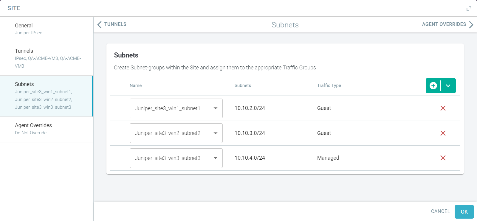Advance via Agent Overrides right chevron
The image size is (477, 221).
pos(471,24)
